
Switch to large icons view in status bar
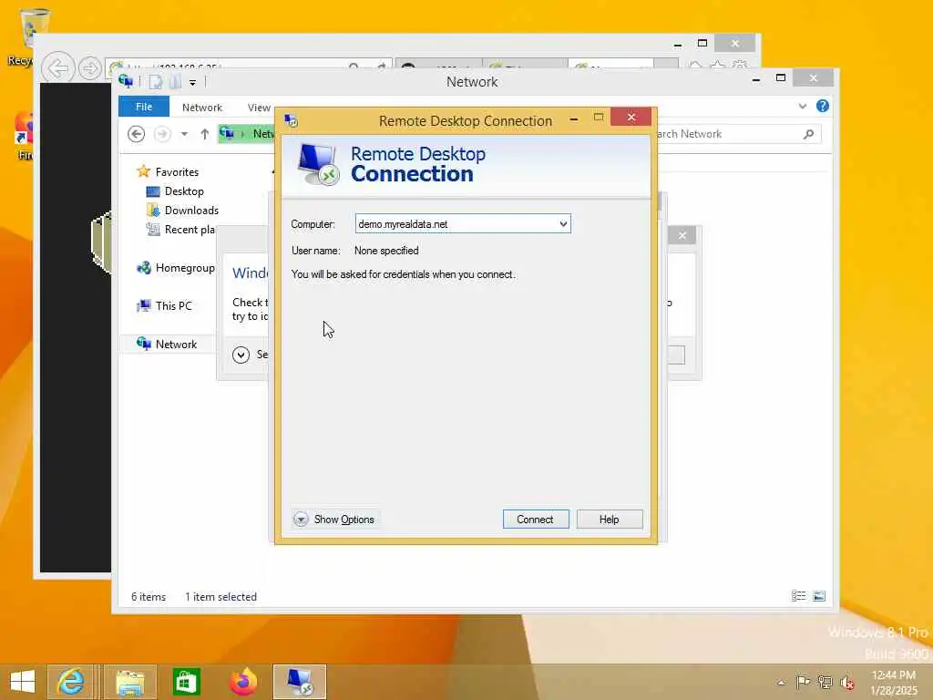(x=819, y=596)
